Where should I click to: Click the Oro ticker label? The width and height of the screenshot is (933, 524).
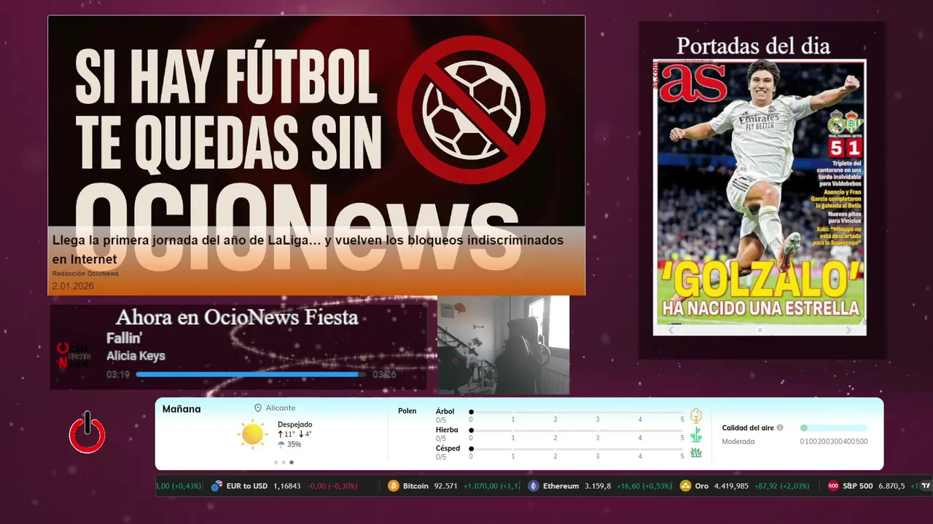click(x=702, y=486)
